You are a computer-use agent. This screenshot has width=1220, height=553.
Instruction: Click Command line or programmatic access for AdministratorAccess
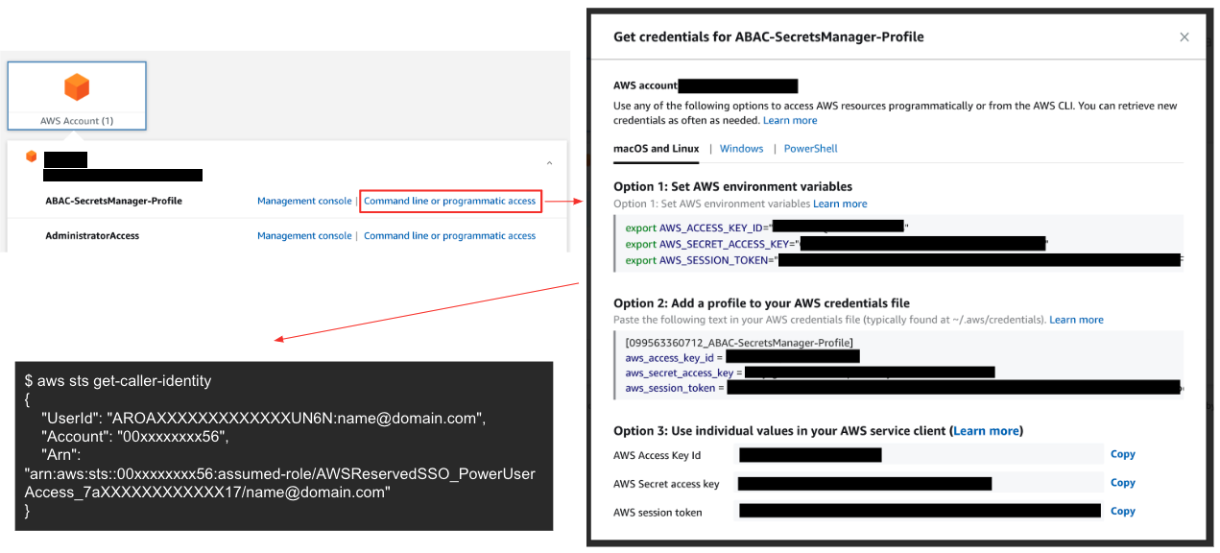(450, 235)
